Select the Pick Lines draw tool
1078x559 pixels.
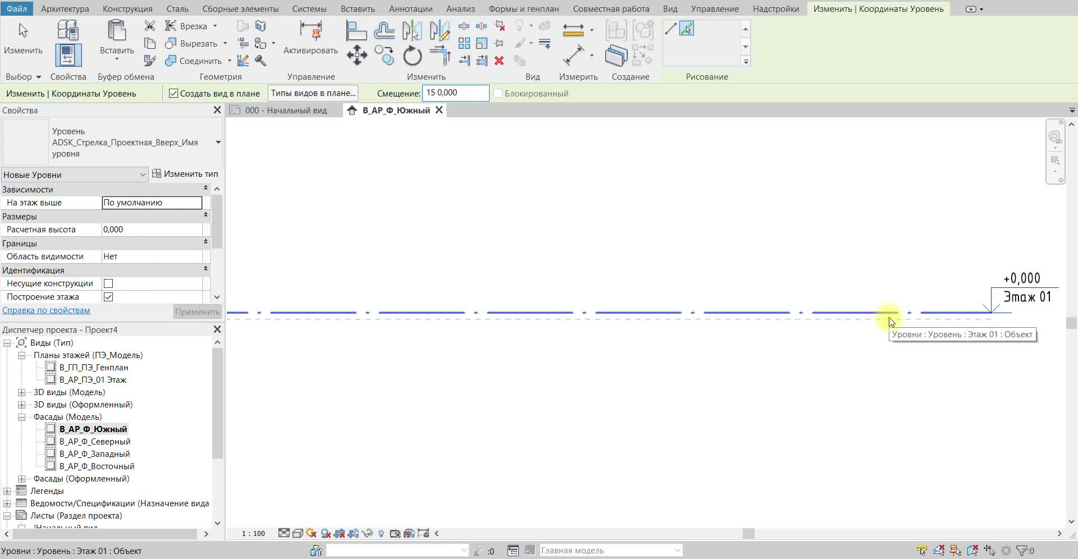tap(686, 28)
